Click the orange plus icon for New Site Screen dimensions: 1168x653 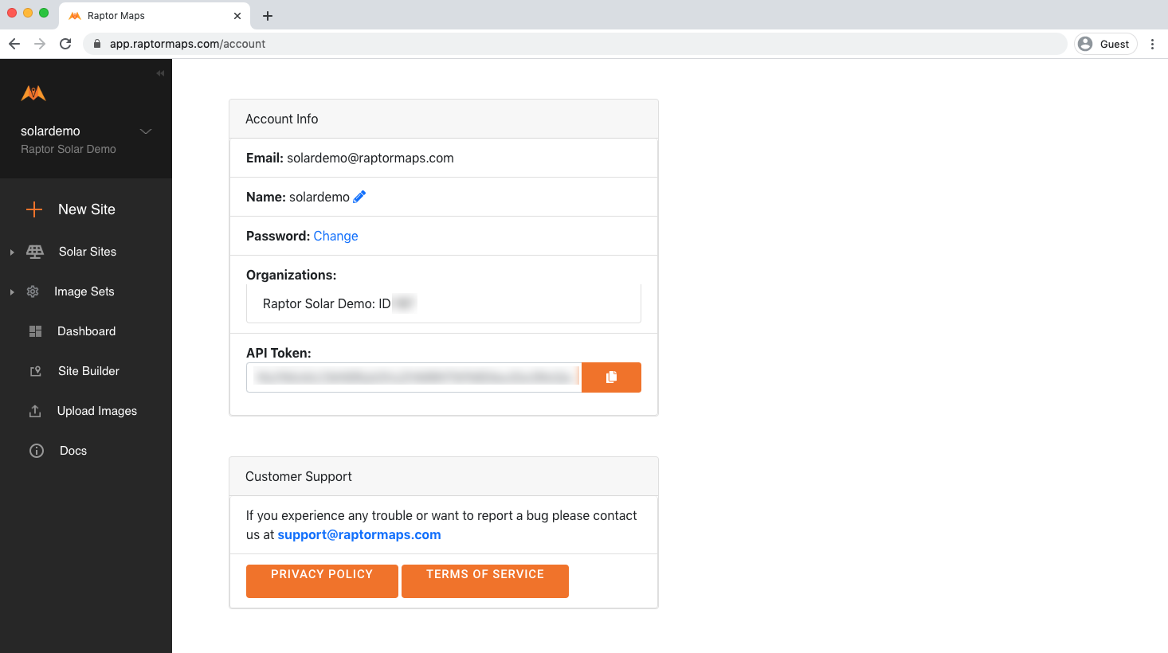[x=34, y=209]
